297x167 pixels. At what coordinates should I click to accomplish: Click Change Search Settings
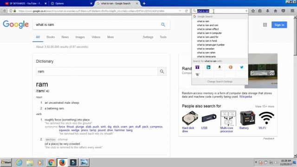[x=220, y=82]
